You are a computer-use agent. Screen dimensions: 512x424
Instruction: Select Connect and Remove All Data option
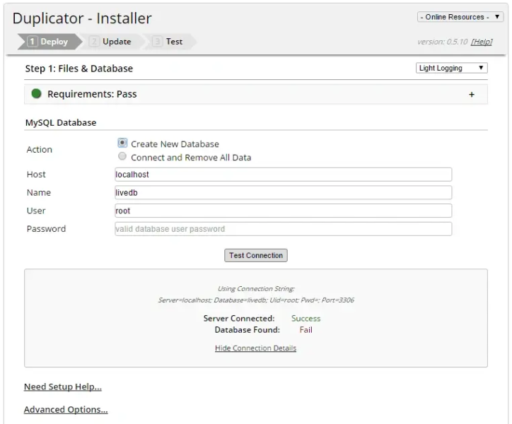(x=122, y=156)
